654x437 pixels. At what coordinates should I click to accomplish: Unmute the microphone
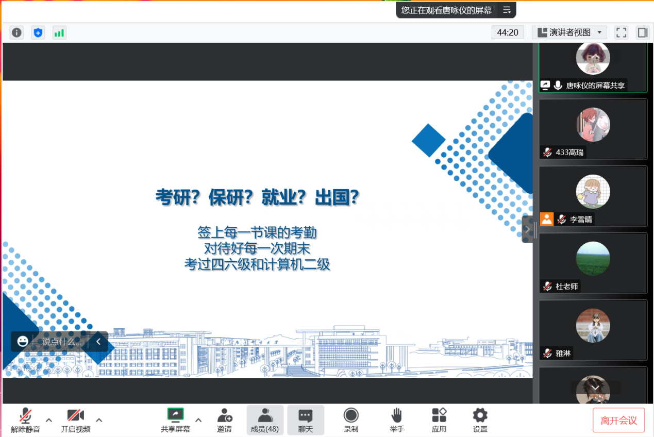click(x=25, y=419)
